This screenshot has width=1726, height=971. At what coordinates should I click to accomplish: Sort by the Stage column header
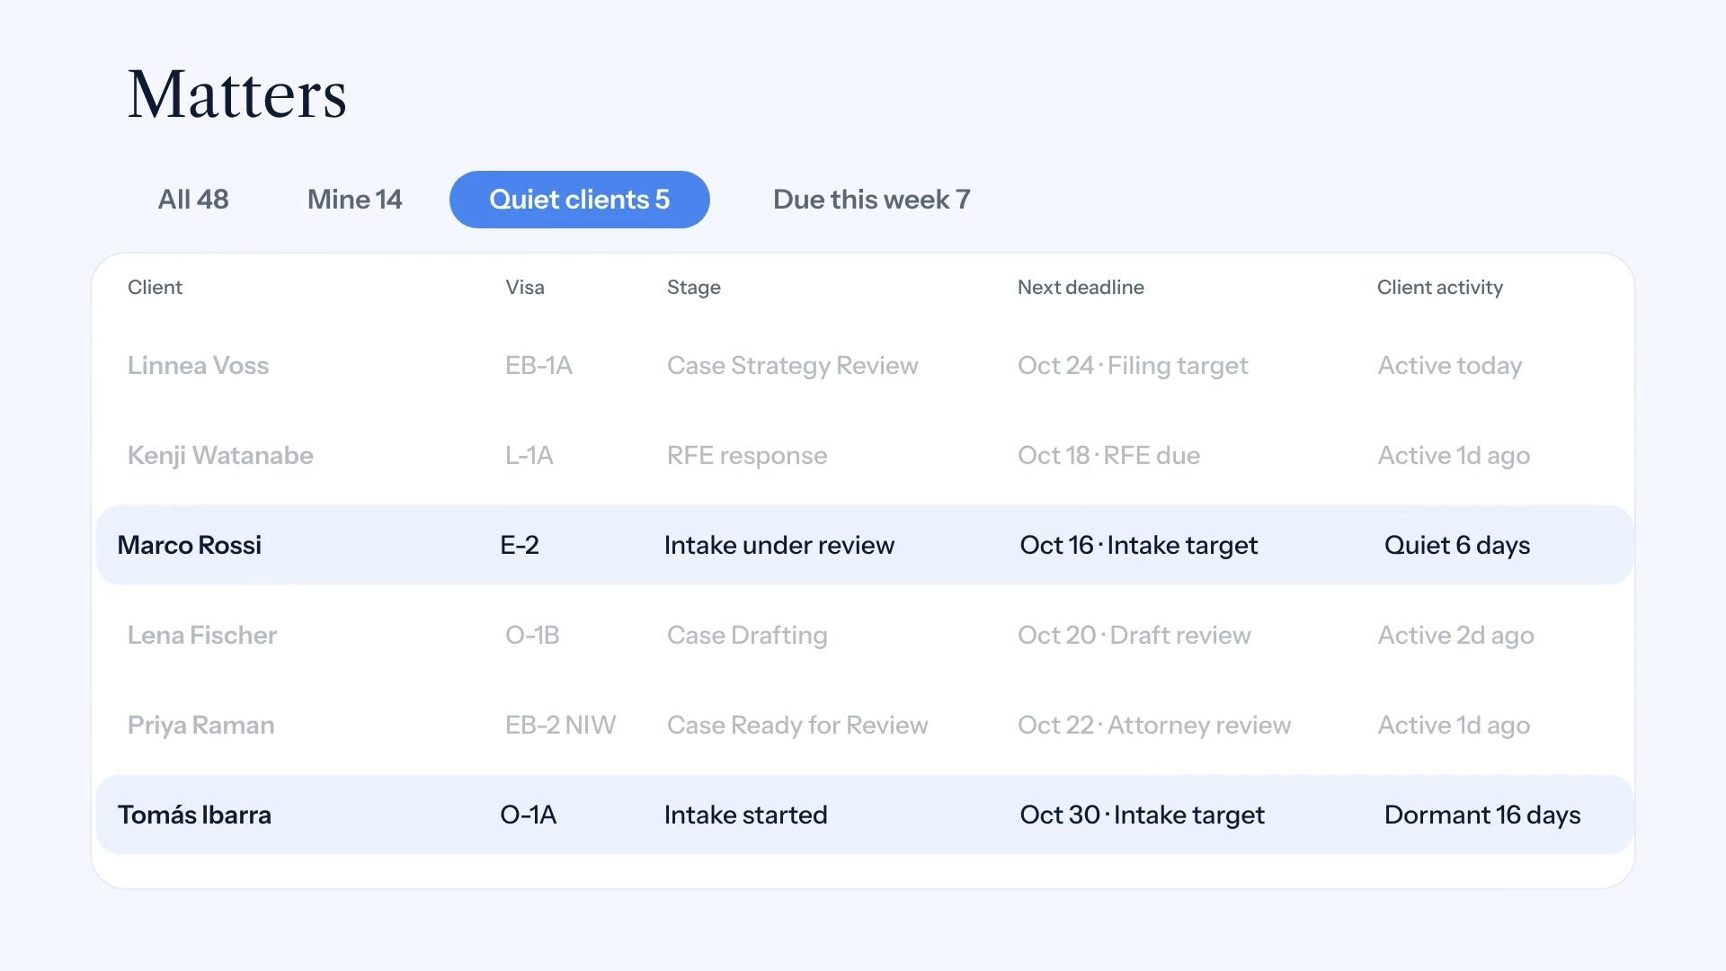pyautogui.click(x=694, y=288)
